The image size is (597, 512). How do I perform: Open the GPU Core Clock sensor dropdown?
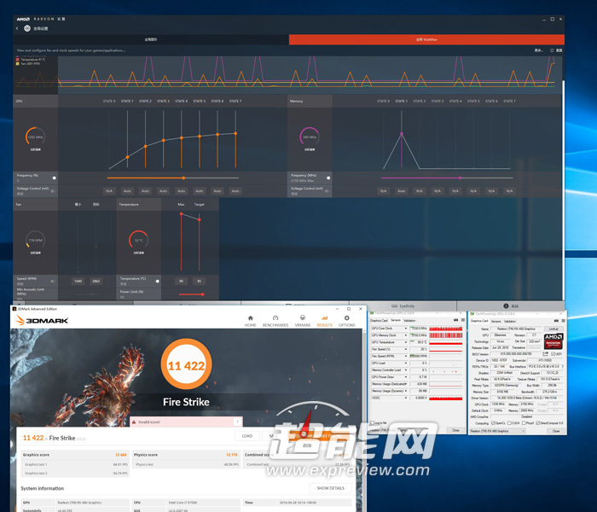point(405,328)
